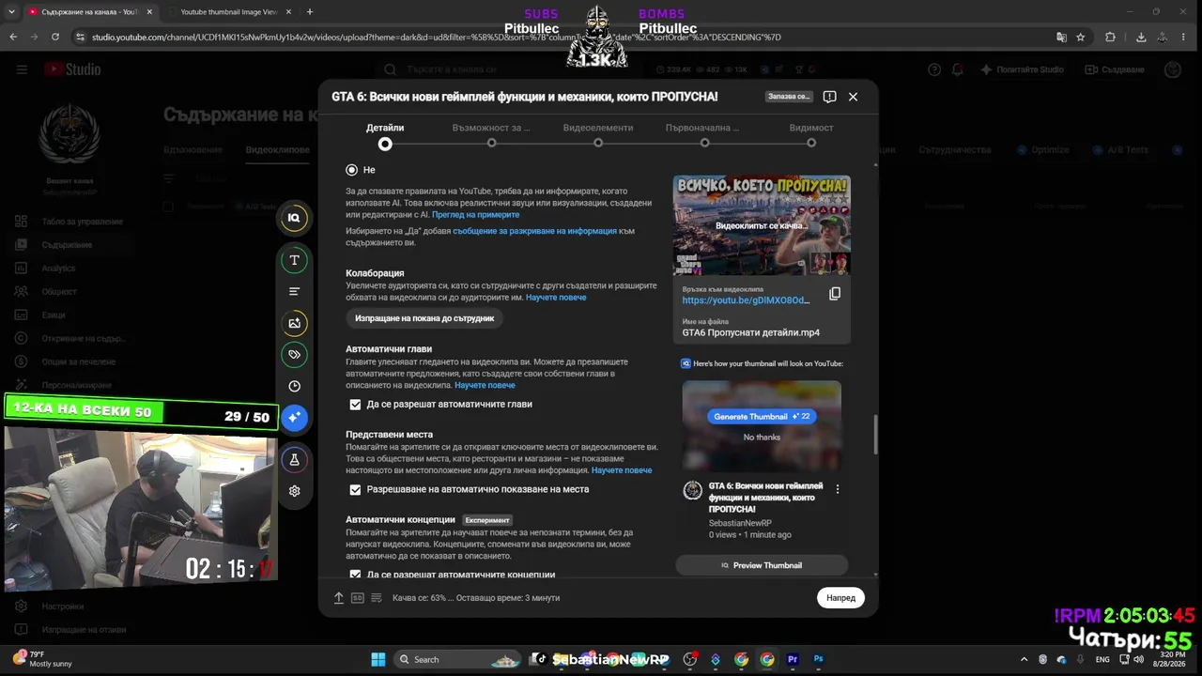Open the vidIQ panel icon labeled IQ
Viewport: 1202px width, 676px height.
tap(294, 218)
